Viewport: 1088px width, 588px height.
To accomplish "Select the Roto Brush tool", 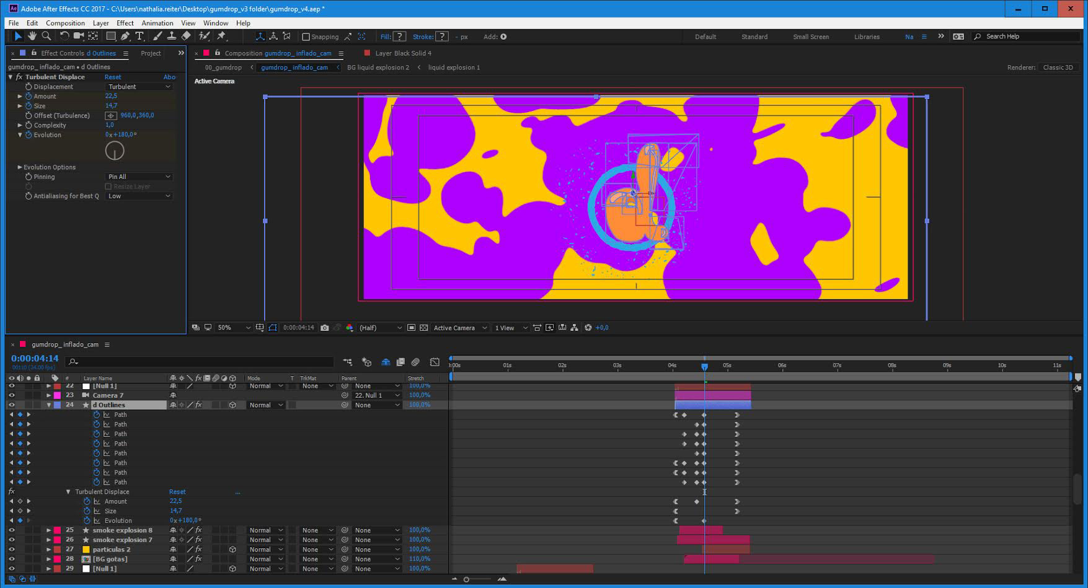I will pos(203,37).
